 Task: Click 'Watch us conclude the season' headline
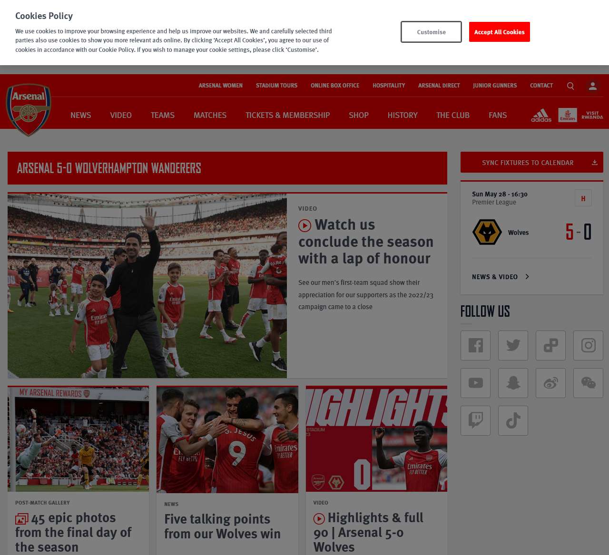tap(366, 242)
